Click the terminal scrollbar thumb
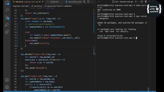Screen dimensions: 164x92 [x=148, y=89]
